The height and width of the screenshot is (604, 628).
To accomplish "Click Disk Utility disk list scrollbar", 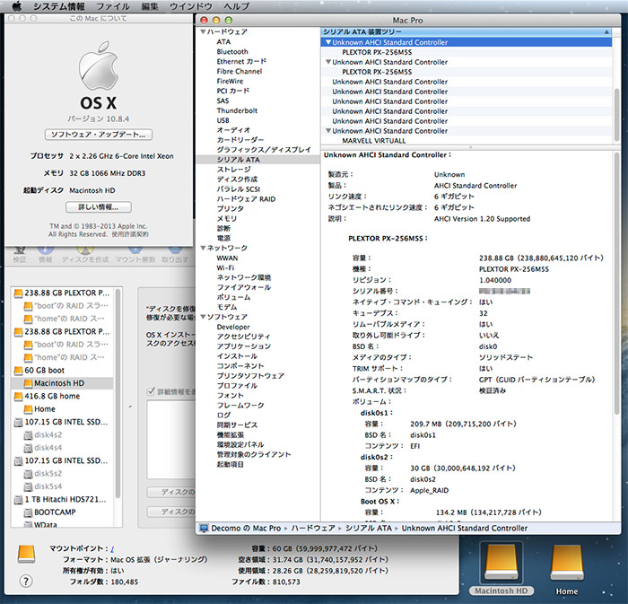I will tap(118, 392).
